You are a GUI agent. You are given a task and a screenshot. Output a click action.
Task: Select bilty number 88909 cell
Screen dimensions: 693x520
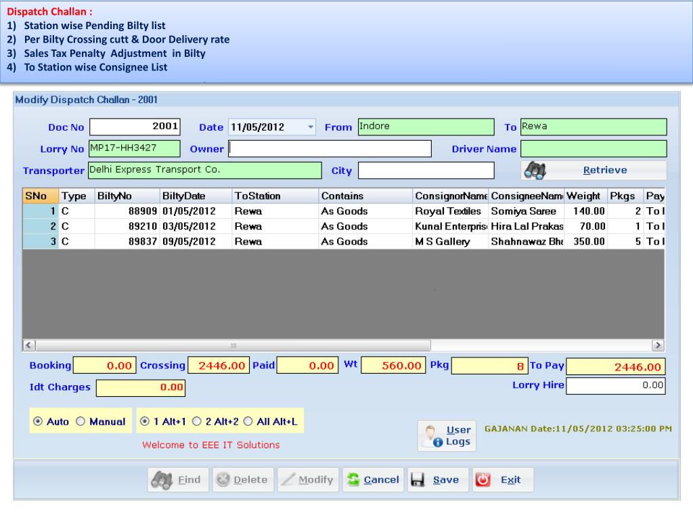click(x=127, y=211)
